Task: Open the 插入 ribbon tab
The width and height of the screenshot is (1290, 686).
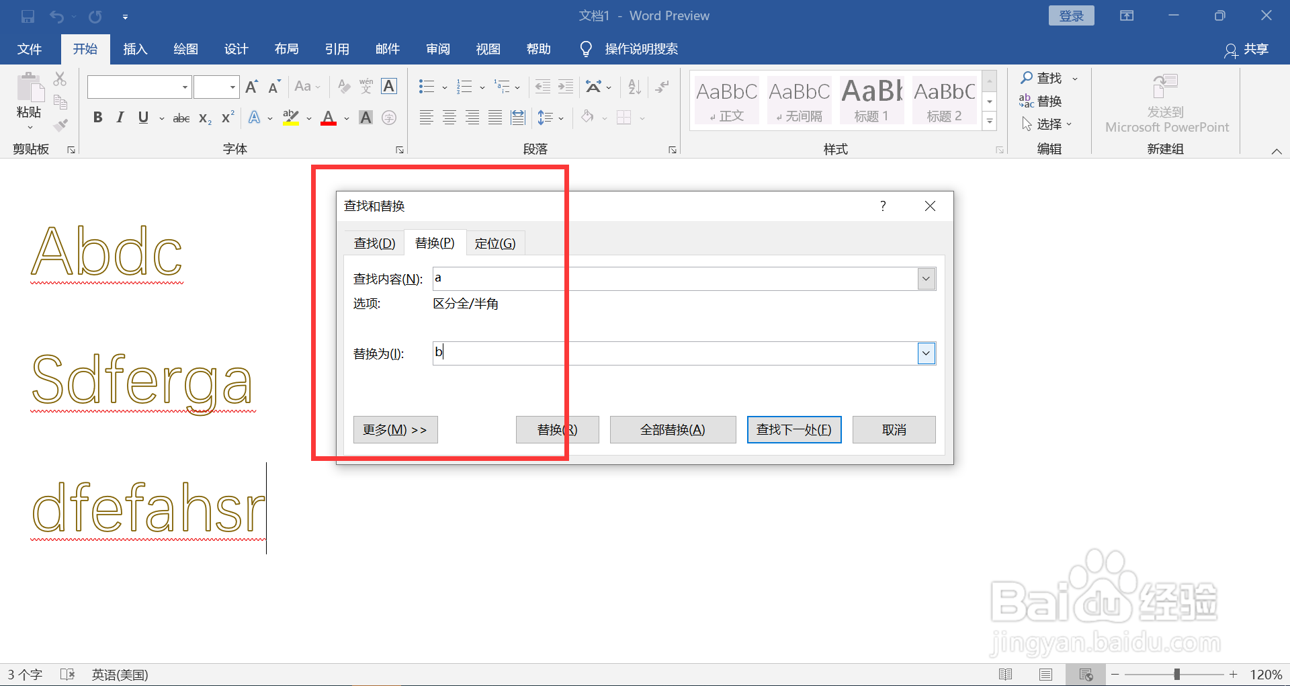Action: point(135,49)
